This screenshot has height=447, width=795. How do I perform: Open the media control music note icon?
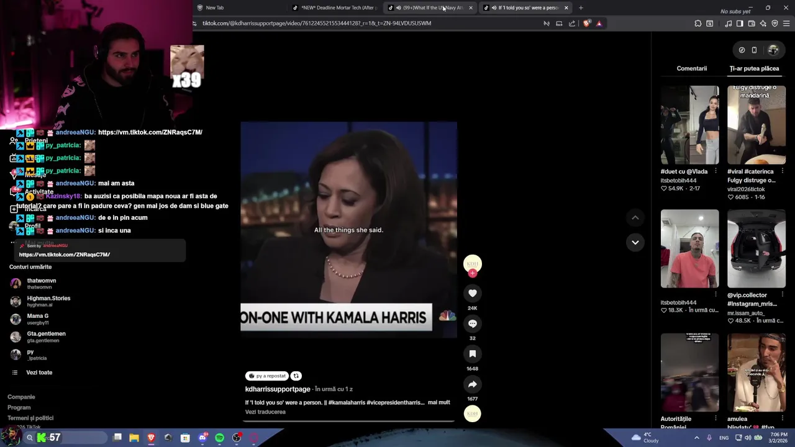(x=728, y=24)
